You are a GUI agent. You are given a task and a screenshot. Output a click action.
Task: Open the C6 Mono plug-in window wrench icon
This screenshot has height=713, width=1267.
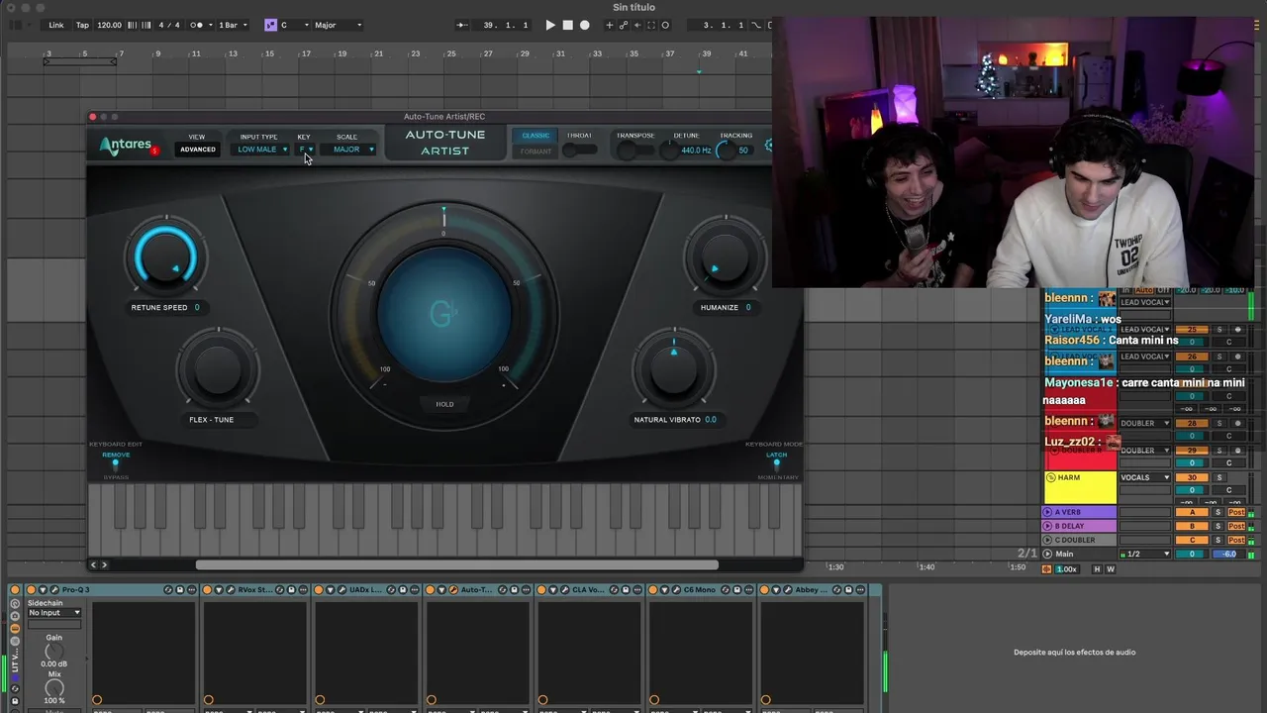[677, 589]
